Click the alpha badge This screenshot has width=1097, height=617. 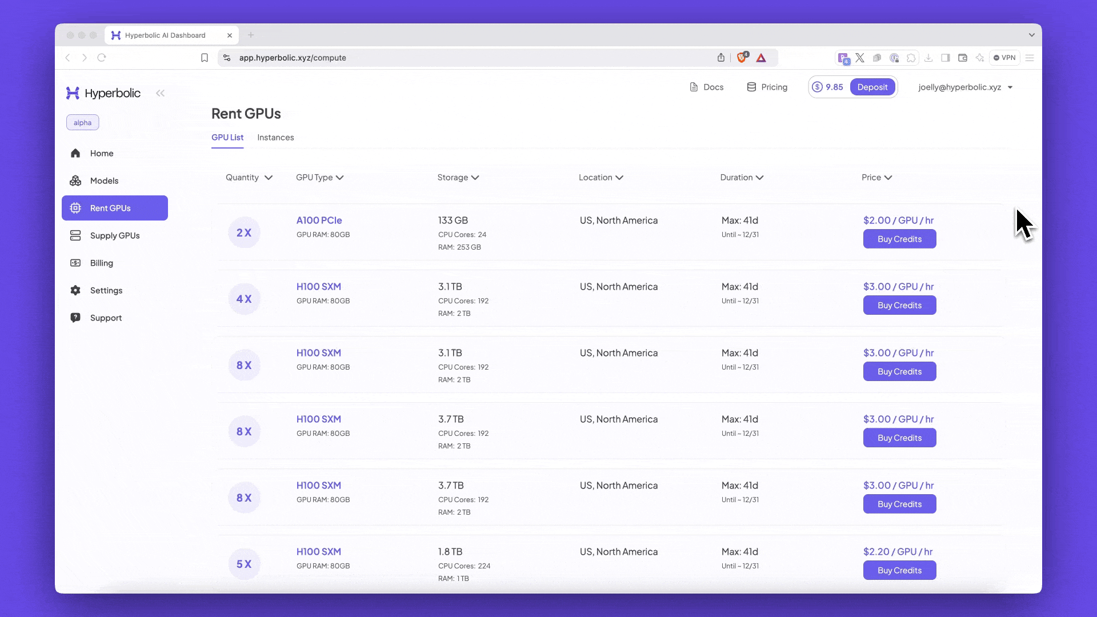point(82,122)
